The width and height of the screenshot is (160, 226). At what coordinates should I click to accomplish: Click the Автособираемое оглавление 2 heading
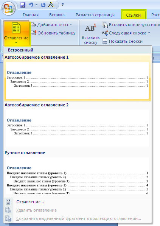click(37, 105)
